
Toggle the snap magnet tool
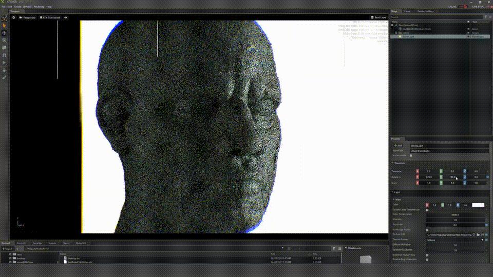(4, 55)
